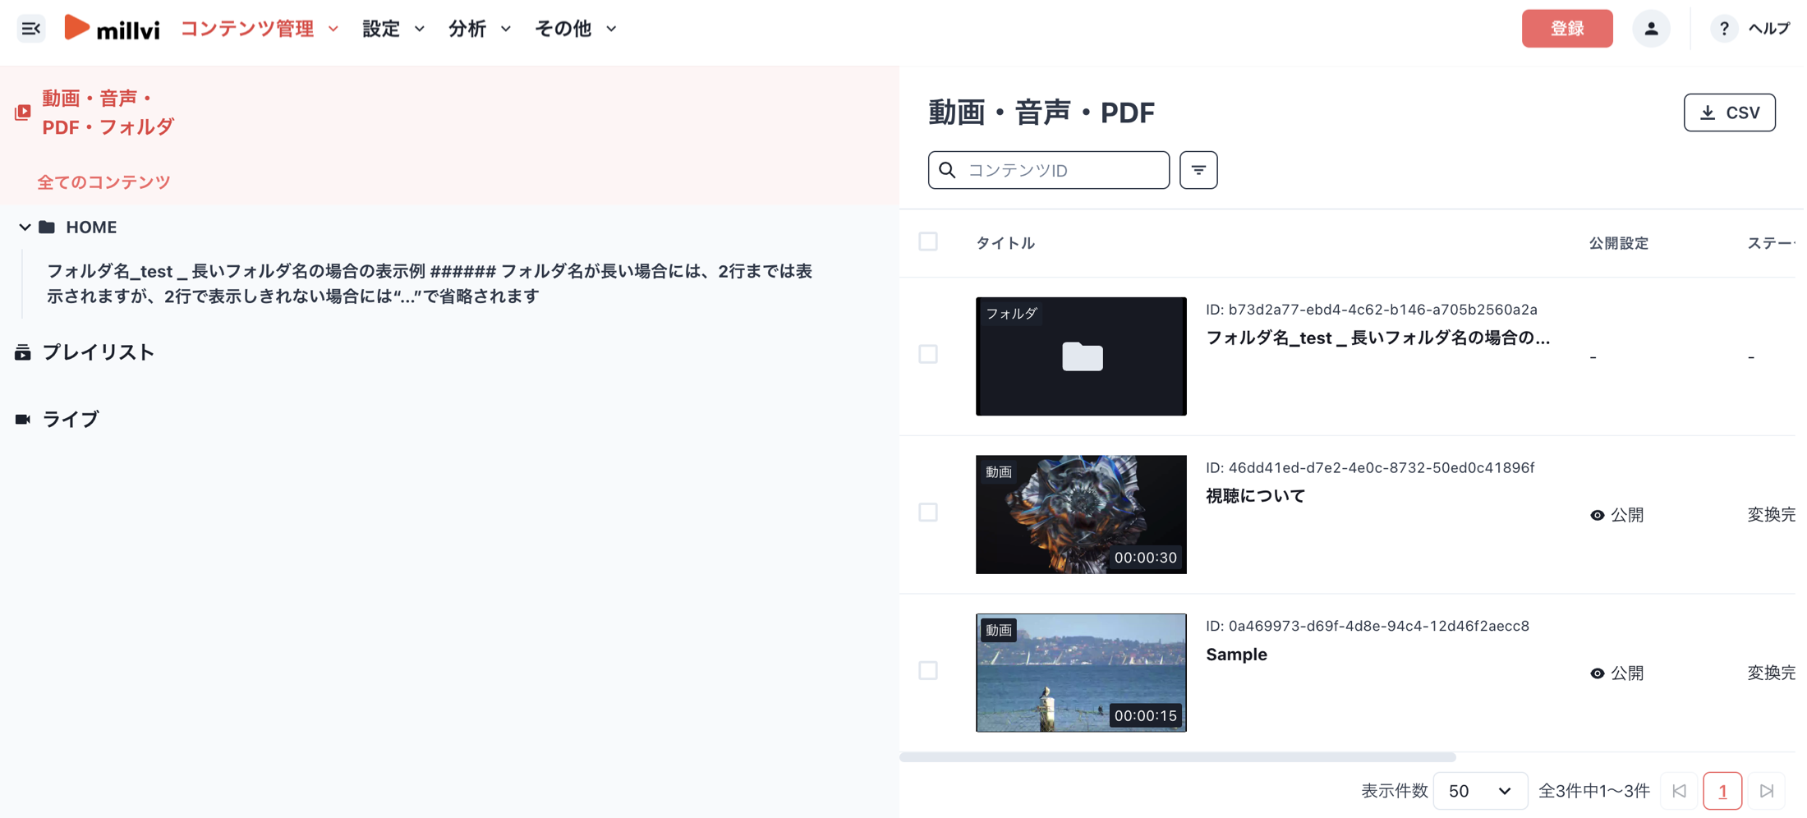Toggle the select-all checkbox in header
This screenshot has width=1807, height=818.
tap(928, 241)
